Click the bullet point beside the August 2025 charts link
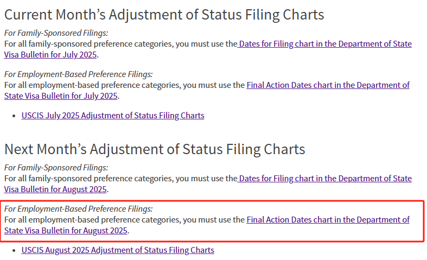 (x=14, y=250)
